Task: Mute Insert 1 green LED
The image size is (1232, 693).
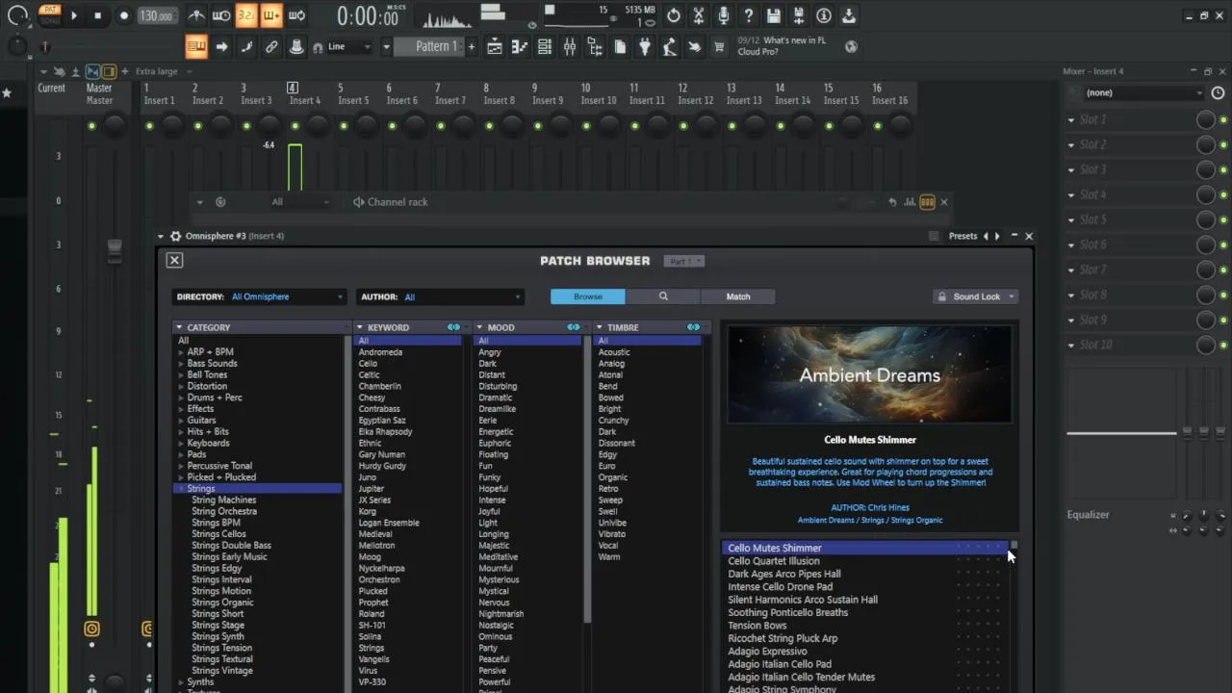Action: (x=149, y=126)
